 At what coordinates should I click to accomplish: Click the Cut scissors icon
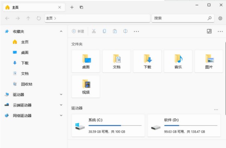click(x=94, y=31)
